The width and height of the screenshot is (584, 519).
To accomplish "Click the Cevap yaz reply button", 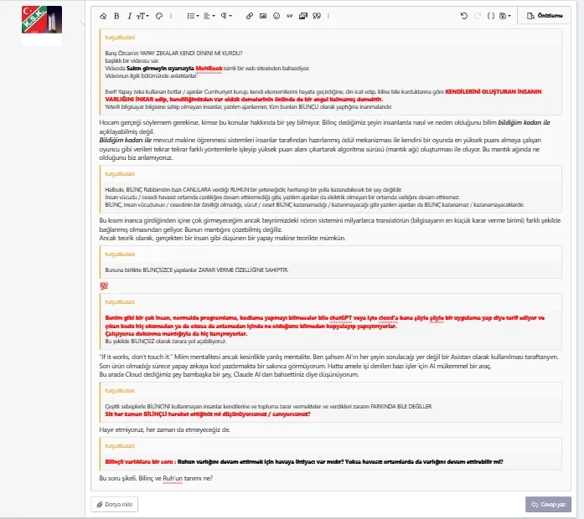I will (x=548, y=505).
